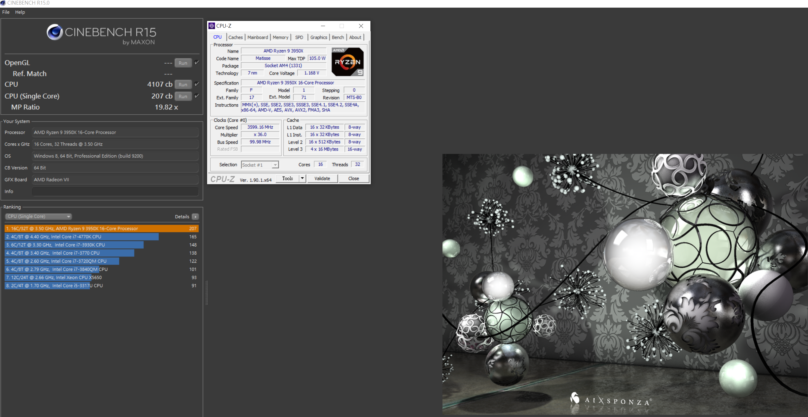Switch to the Graphics tab in CPU-Z
This screenshot has height=417, width=808.
[x=319, y=37]
